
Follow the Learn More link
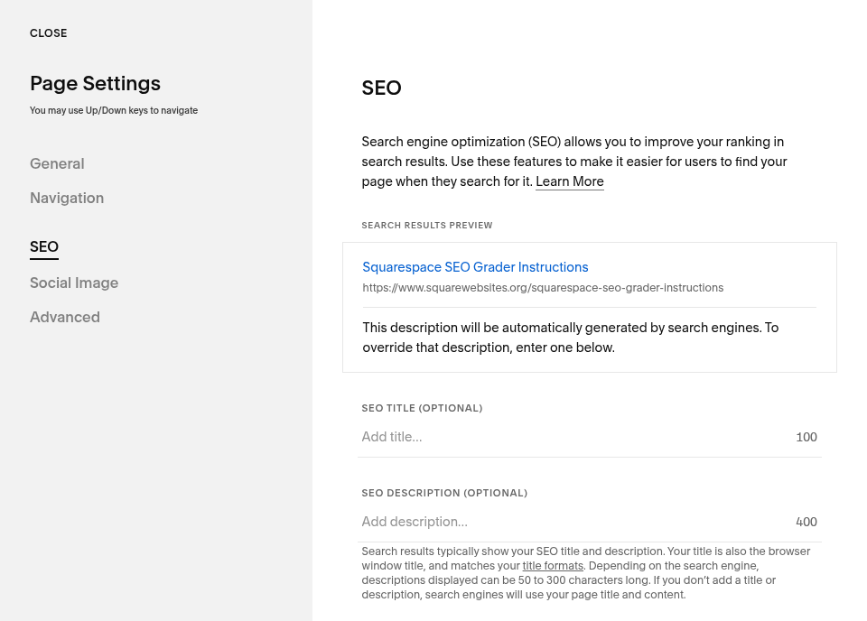point(570,181)
